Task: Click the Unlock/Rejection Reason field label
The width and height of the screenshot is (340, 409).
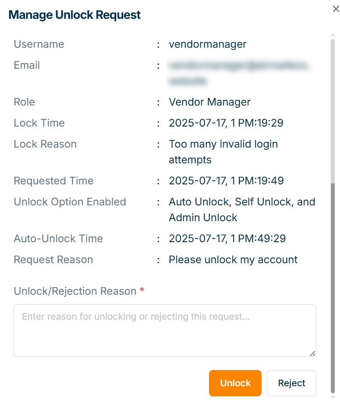Action: click(75, 291)
